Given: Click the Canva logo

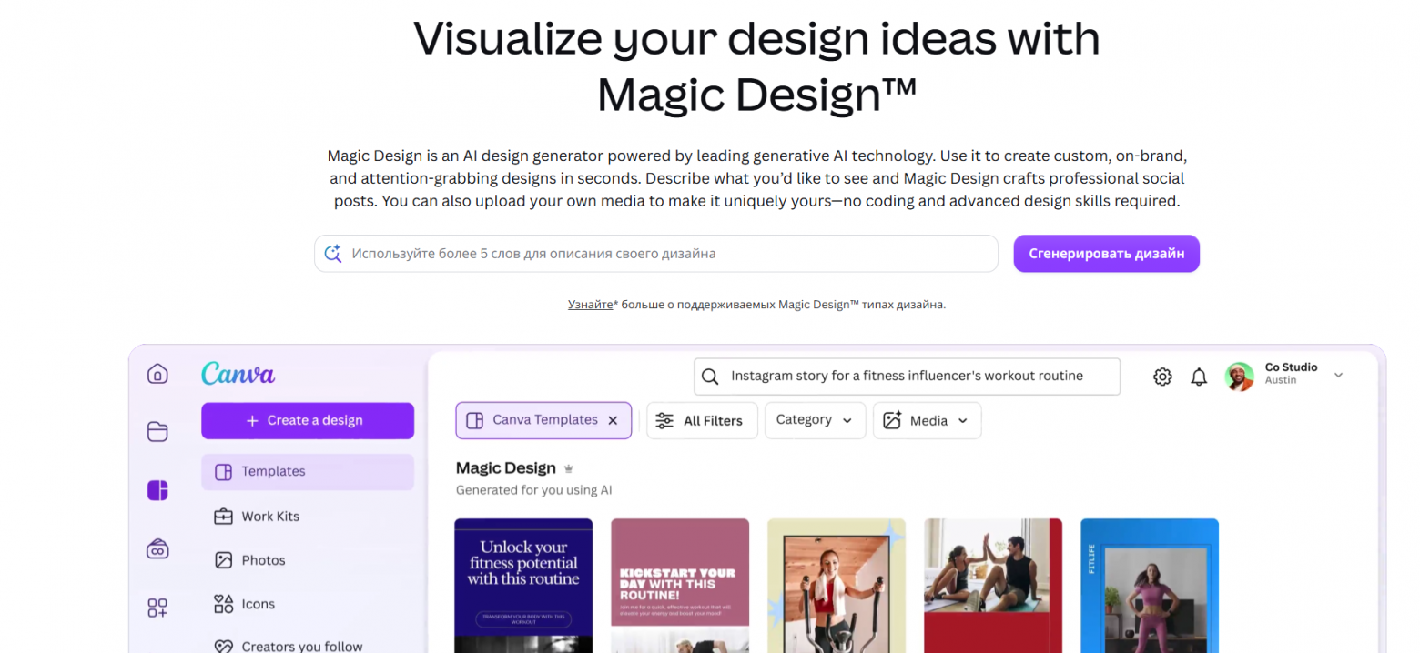Looking at the screenshot, I should (x=238, y=374).
